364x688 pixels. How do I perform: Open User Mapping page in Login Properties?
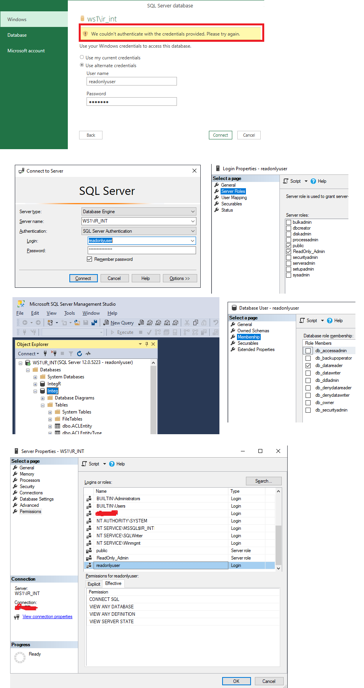[234, 198]
